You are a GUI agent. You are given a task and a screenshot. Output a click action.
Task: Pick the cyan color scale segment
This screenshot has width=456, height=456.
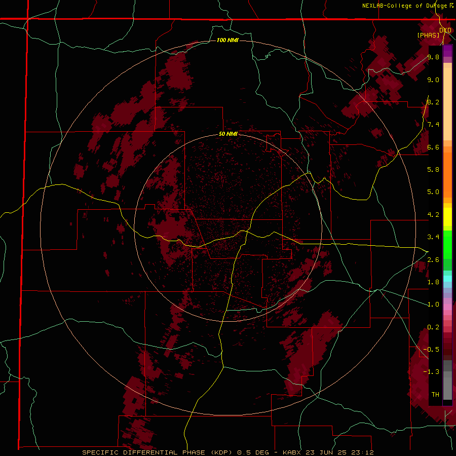point(447,279)
